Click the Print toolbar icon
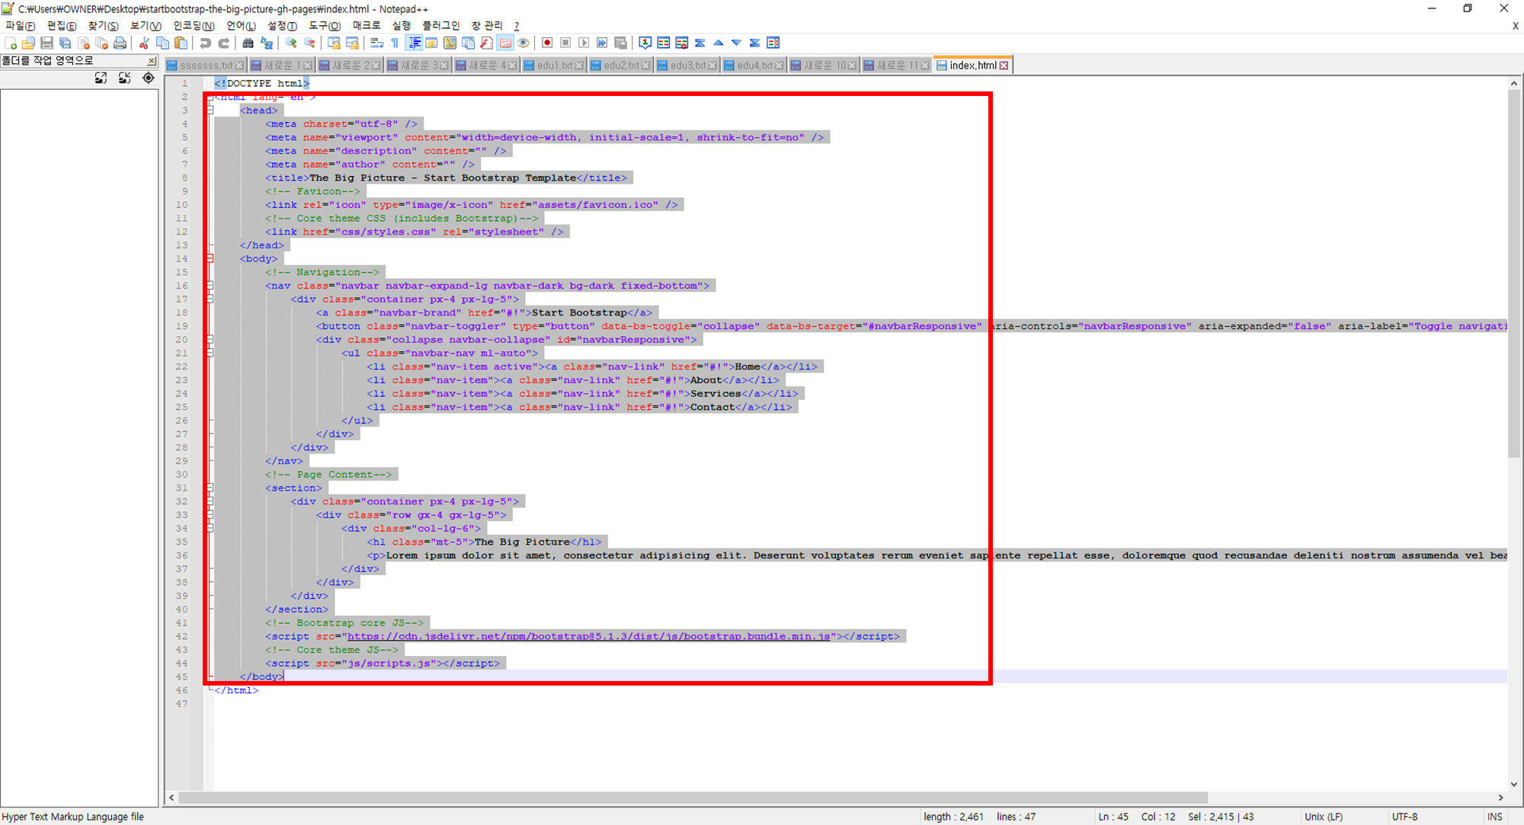Image resolution: width=1524 pixels, height=825 pixels. (x=120, y=43)
